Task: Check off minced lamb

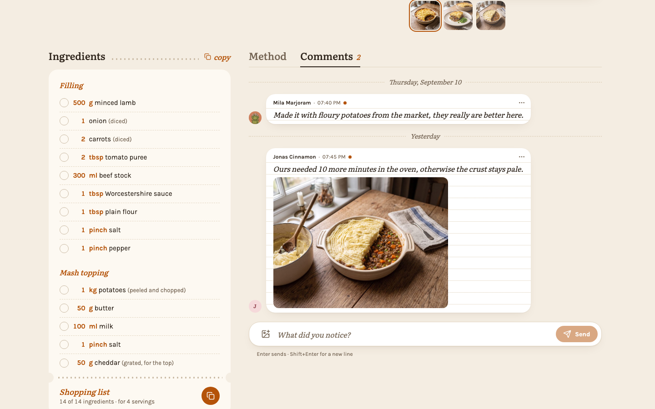Action: (x=64, y=103)
